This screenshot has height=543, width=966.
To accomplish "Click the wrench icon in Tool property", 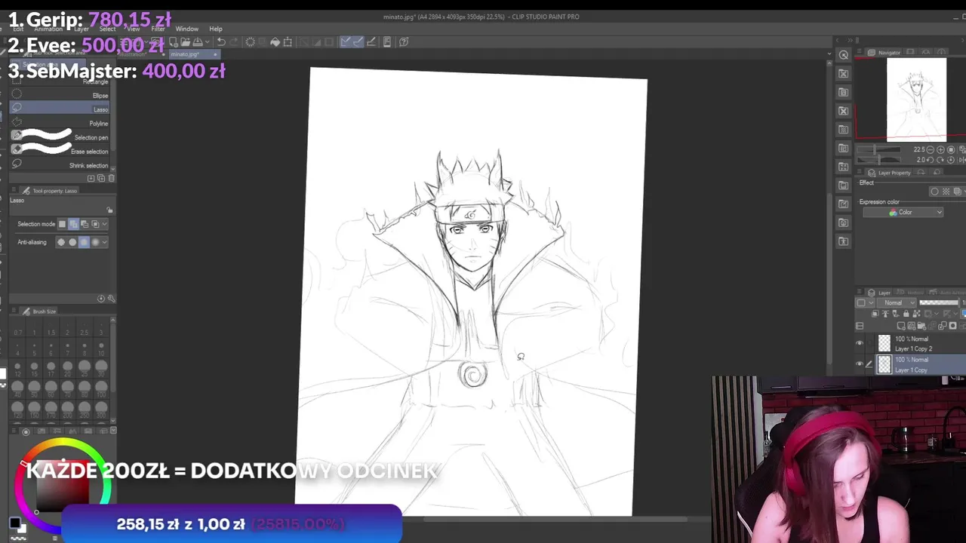I will [112, 299].
